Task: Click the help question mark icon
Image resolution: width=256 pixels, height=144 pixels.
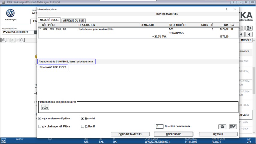Action: click(227, 10)
